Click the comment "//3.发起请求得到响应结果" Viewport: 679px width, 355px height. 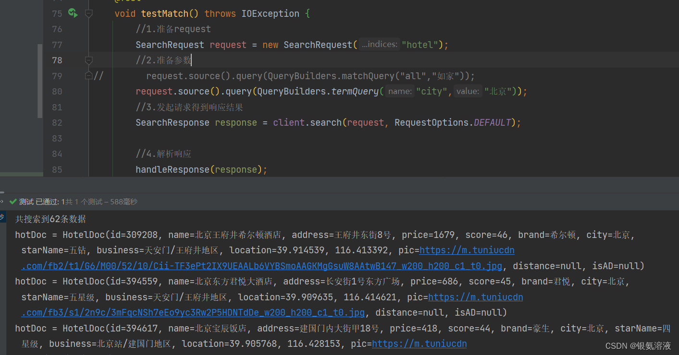click(x=189, y=107)
